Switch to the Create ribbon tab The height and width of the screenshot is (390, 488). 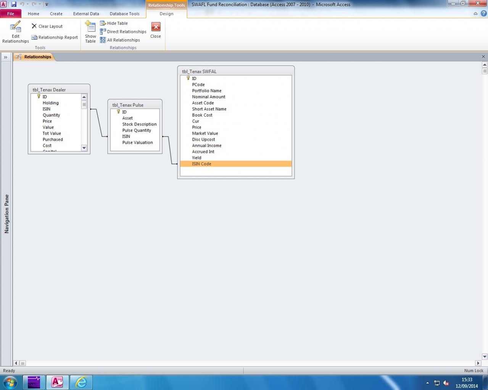pyautogui.click(x=56, y=14)
